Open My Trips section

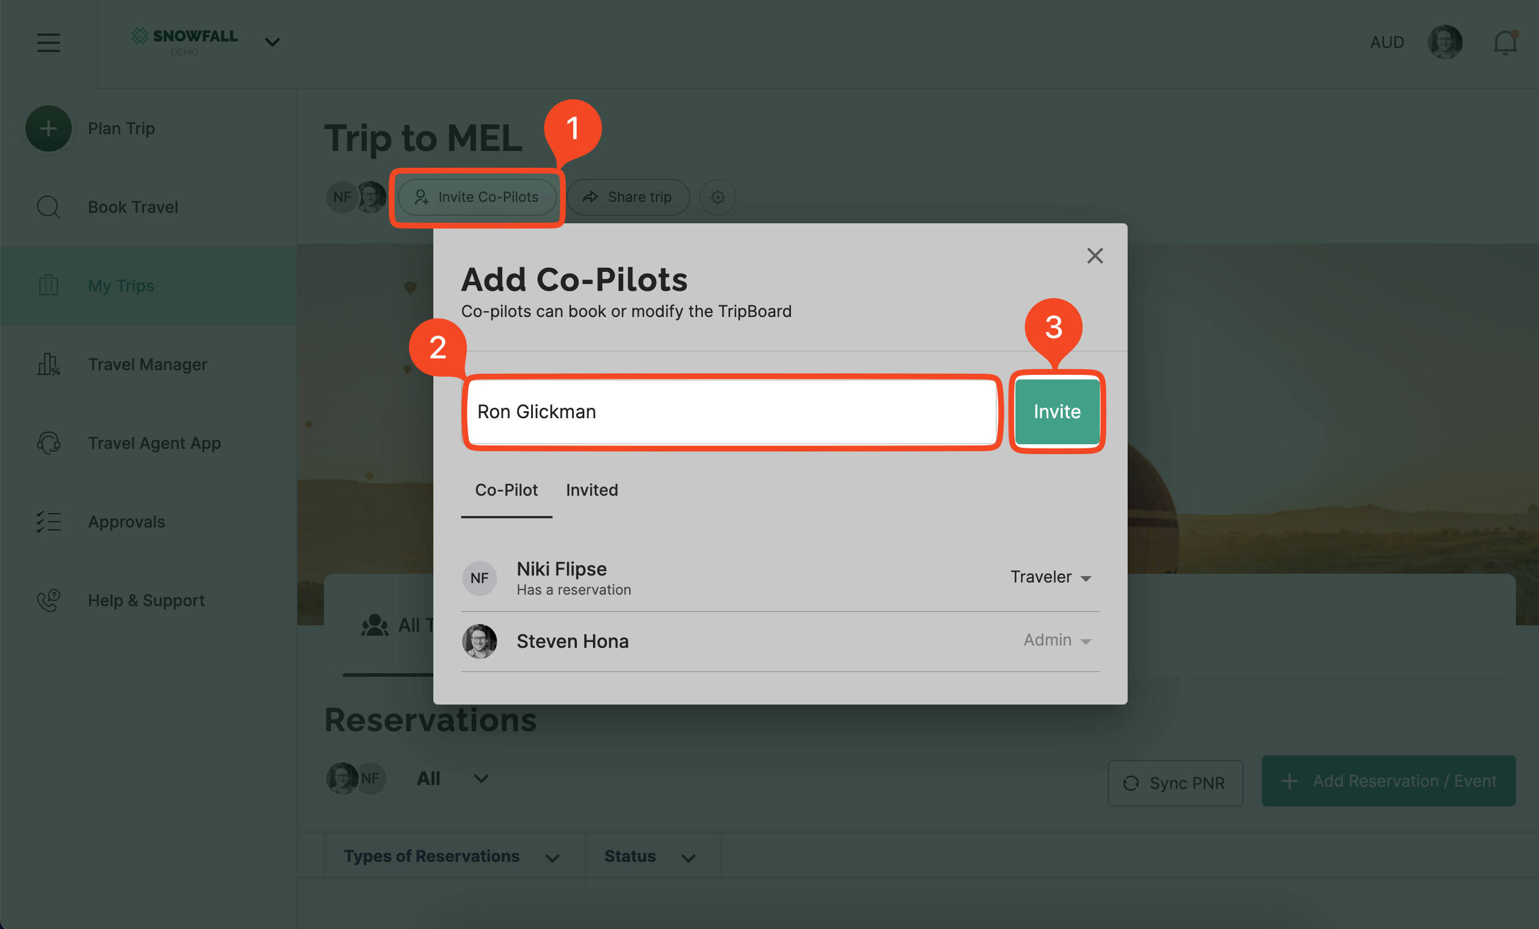click(121, 285)
